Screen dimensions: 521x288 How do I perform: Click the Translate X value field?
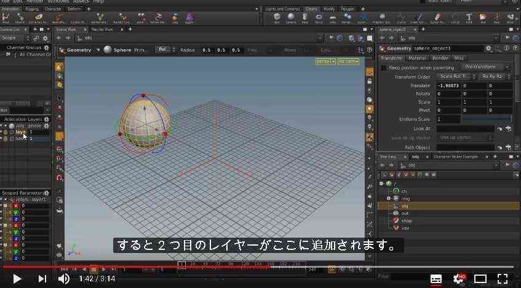click(448, 85)
